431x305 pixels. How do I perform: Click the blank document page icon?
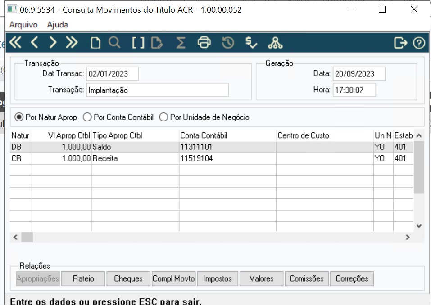click(x=95, y=43)
